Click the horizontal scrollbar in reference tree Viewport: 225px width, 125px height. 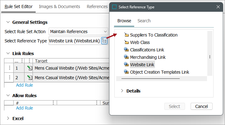point(151,78)
